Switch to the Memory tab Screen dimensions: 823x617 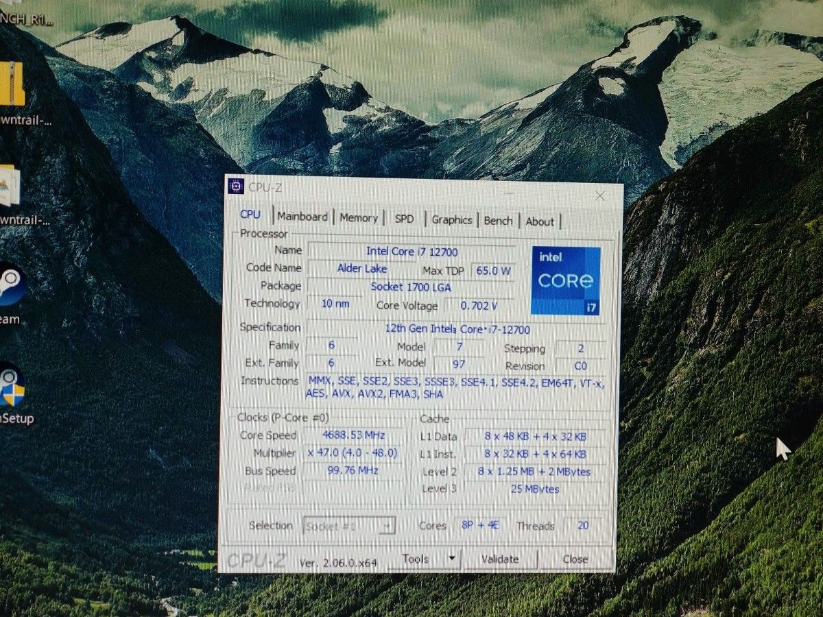[x=359, y=218]
